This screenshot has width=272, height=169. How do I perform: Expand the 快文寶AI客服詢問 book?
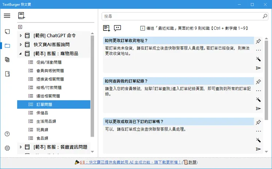[21, 44]
